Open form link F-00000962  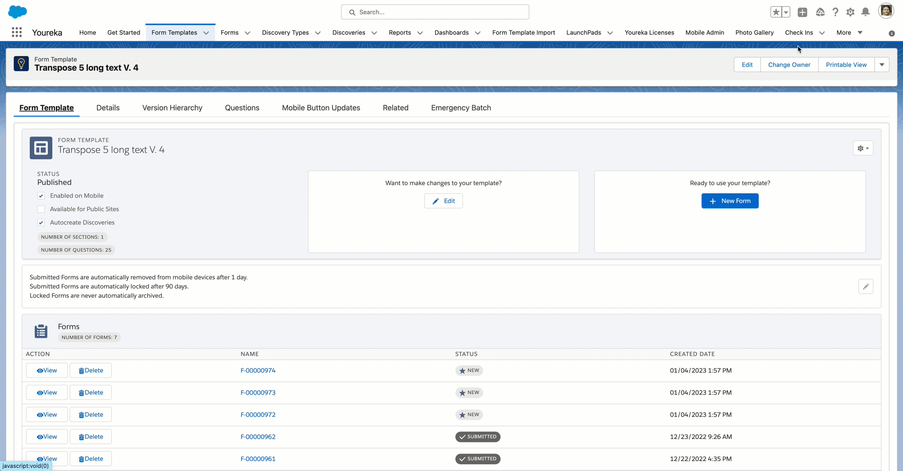(x=258, y=437)
